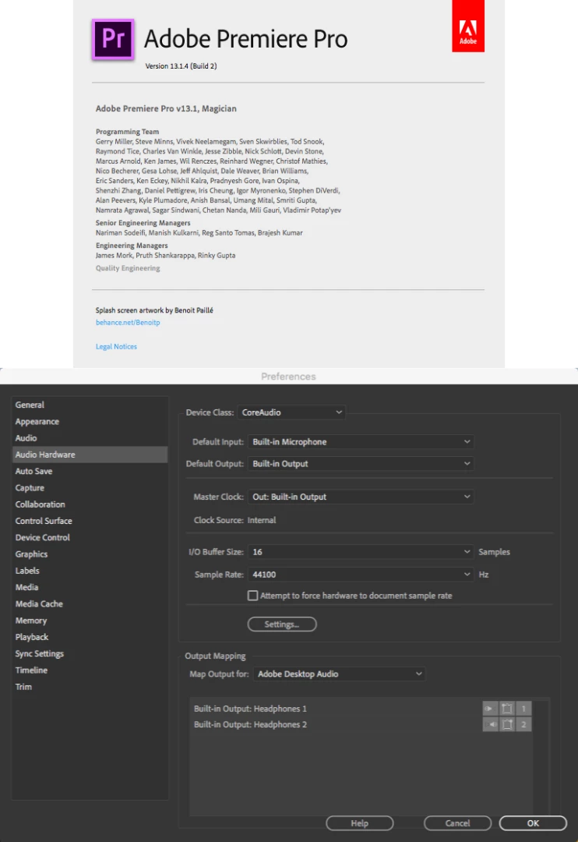Image resolution: width=578 pixels, height=842 pixels.
Task: Click the 'Adobe Premiere Pro' title text
Action: (246, 39)
